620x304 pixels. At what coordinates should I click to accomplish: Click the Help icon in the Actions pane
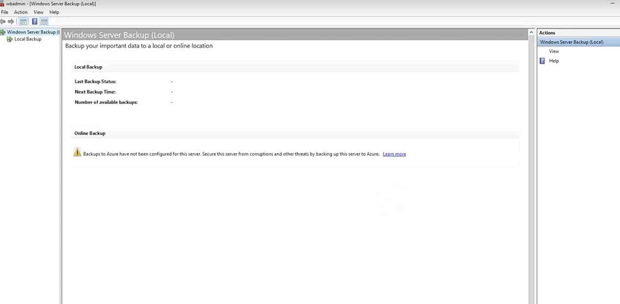(x=542, y=60)
